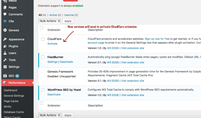Open the Cite menu item

click(11, 21)
